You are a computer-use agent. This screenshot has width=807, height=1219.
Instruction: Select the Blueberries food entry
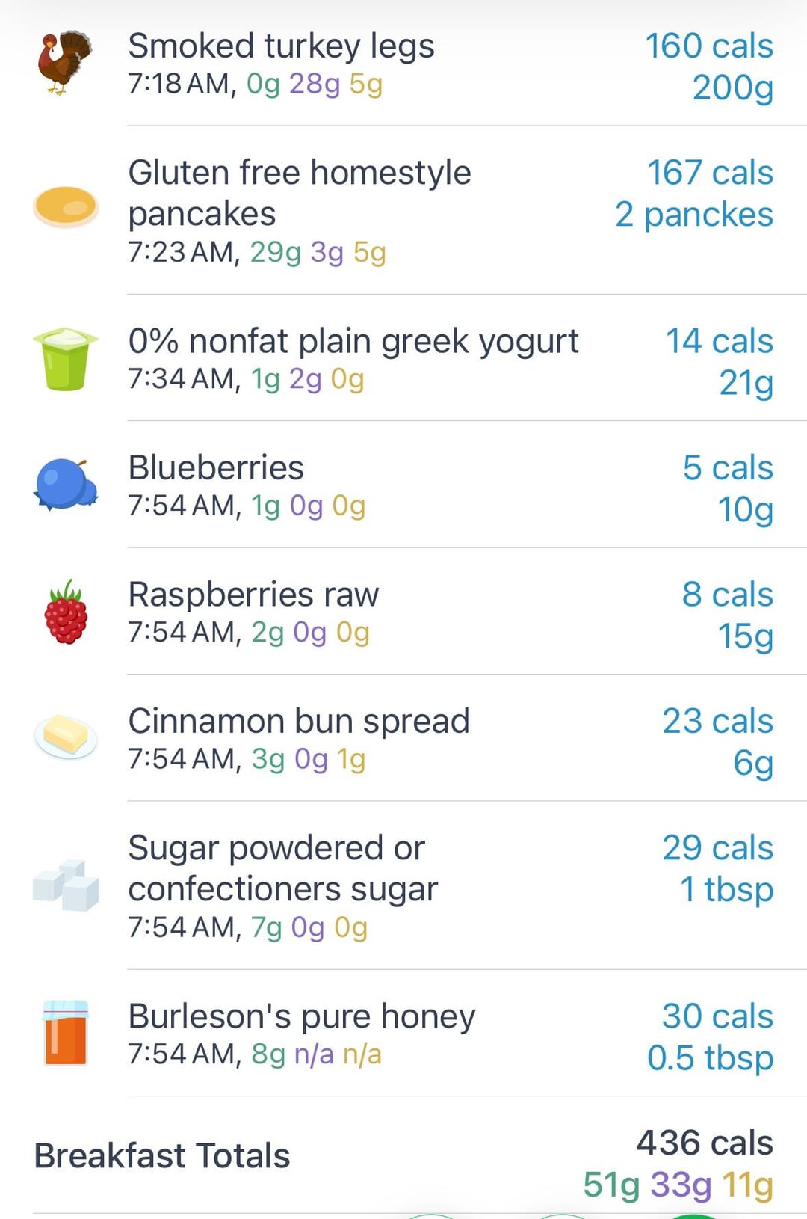(403, 485)
